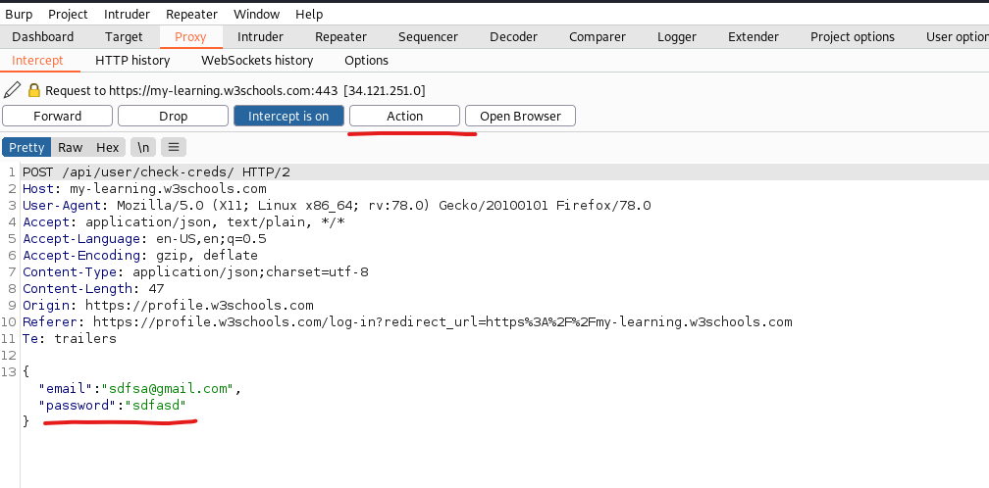The height and width of the screenshot is (488, 989).
Task: Drop the intercepted request
Action: [x=173, y=116]
